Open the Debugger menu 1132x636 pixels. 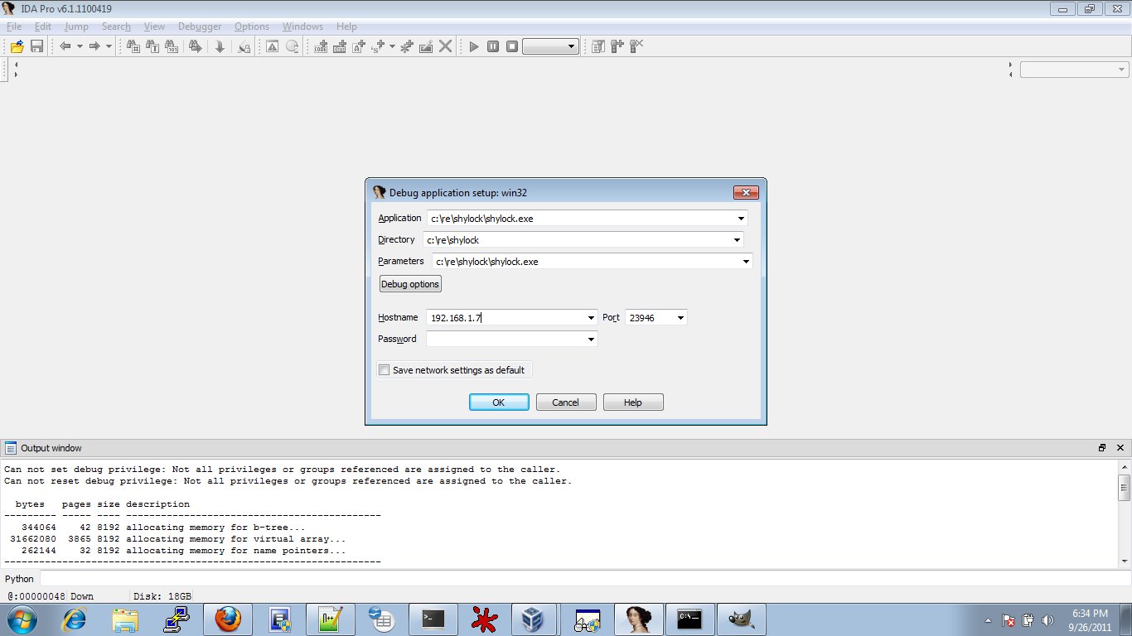pos(200,26)
